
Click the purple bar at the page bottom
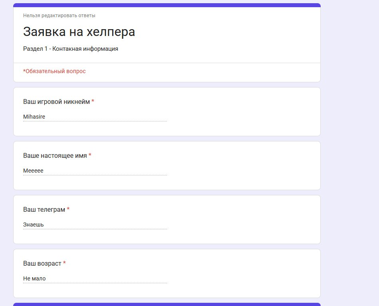coord(167,304)
